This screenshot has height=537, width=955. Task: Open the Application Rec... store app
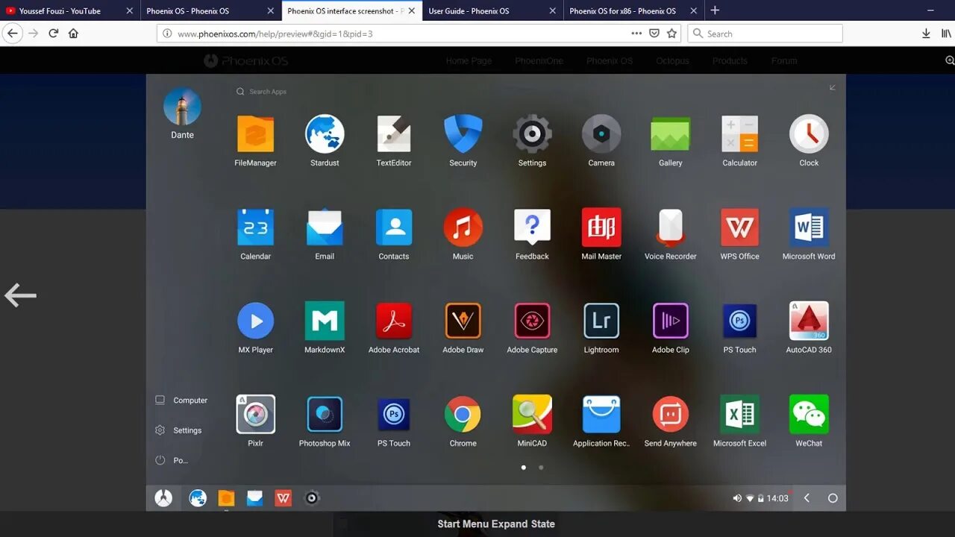click(601, 414)
